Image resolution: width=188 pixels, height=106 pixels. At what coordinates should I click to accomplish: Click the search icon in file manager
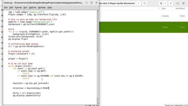point(145,3)
